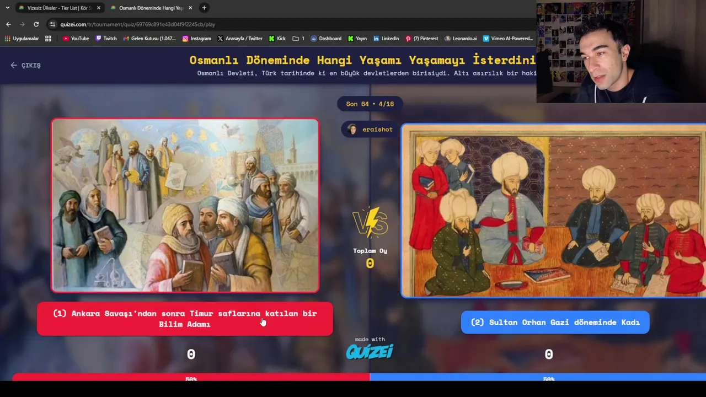Open the YouTube bookmark
This screenshot has width=706, height=397.
pos(76,39)
